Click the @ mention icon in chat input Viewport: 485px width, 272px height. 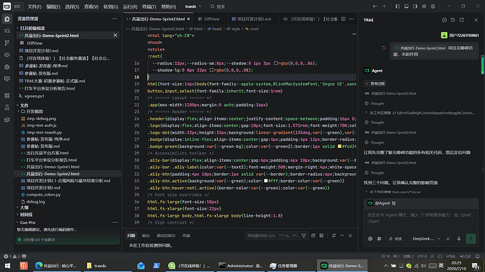pyautogui.click(x=370, y=238)
